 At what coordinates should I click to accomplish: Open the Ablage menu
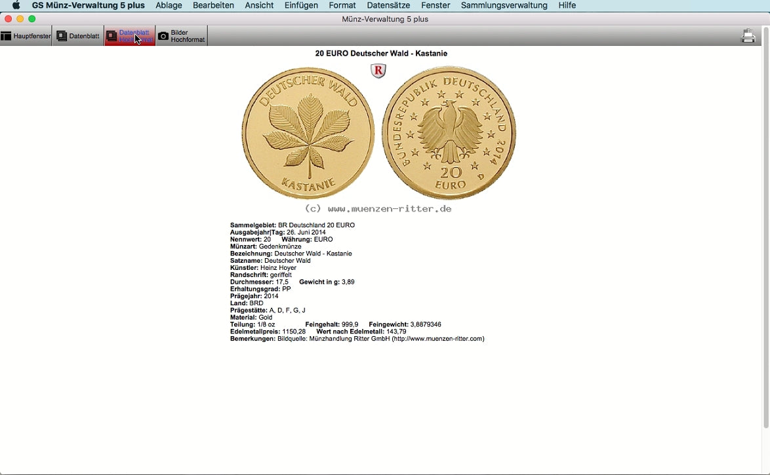[169, 5]
